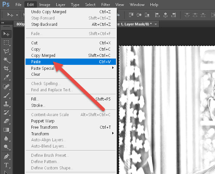The image size is (215, 174).
Task: Choose Undo Copy Merged
Action: click(x=71, y=12)
